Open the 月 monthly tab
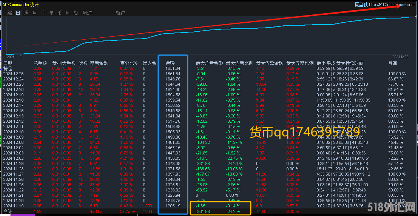The image size is (418, 216). 35,13
